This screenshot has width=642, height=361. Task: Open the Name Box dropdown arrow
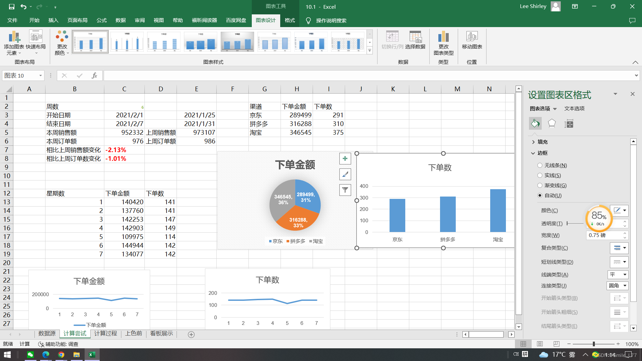(40, 76)
